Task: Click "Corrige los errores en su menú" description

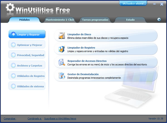Action: 107,65
